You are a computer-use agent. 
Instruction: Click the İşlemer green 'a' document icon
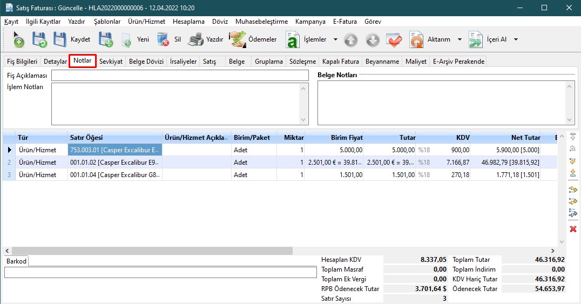(x=292, y=39)
